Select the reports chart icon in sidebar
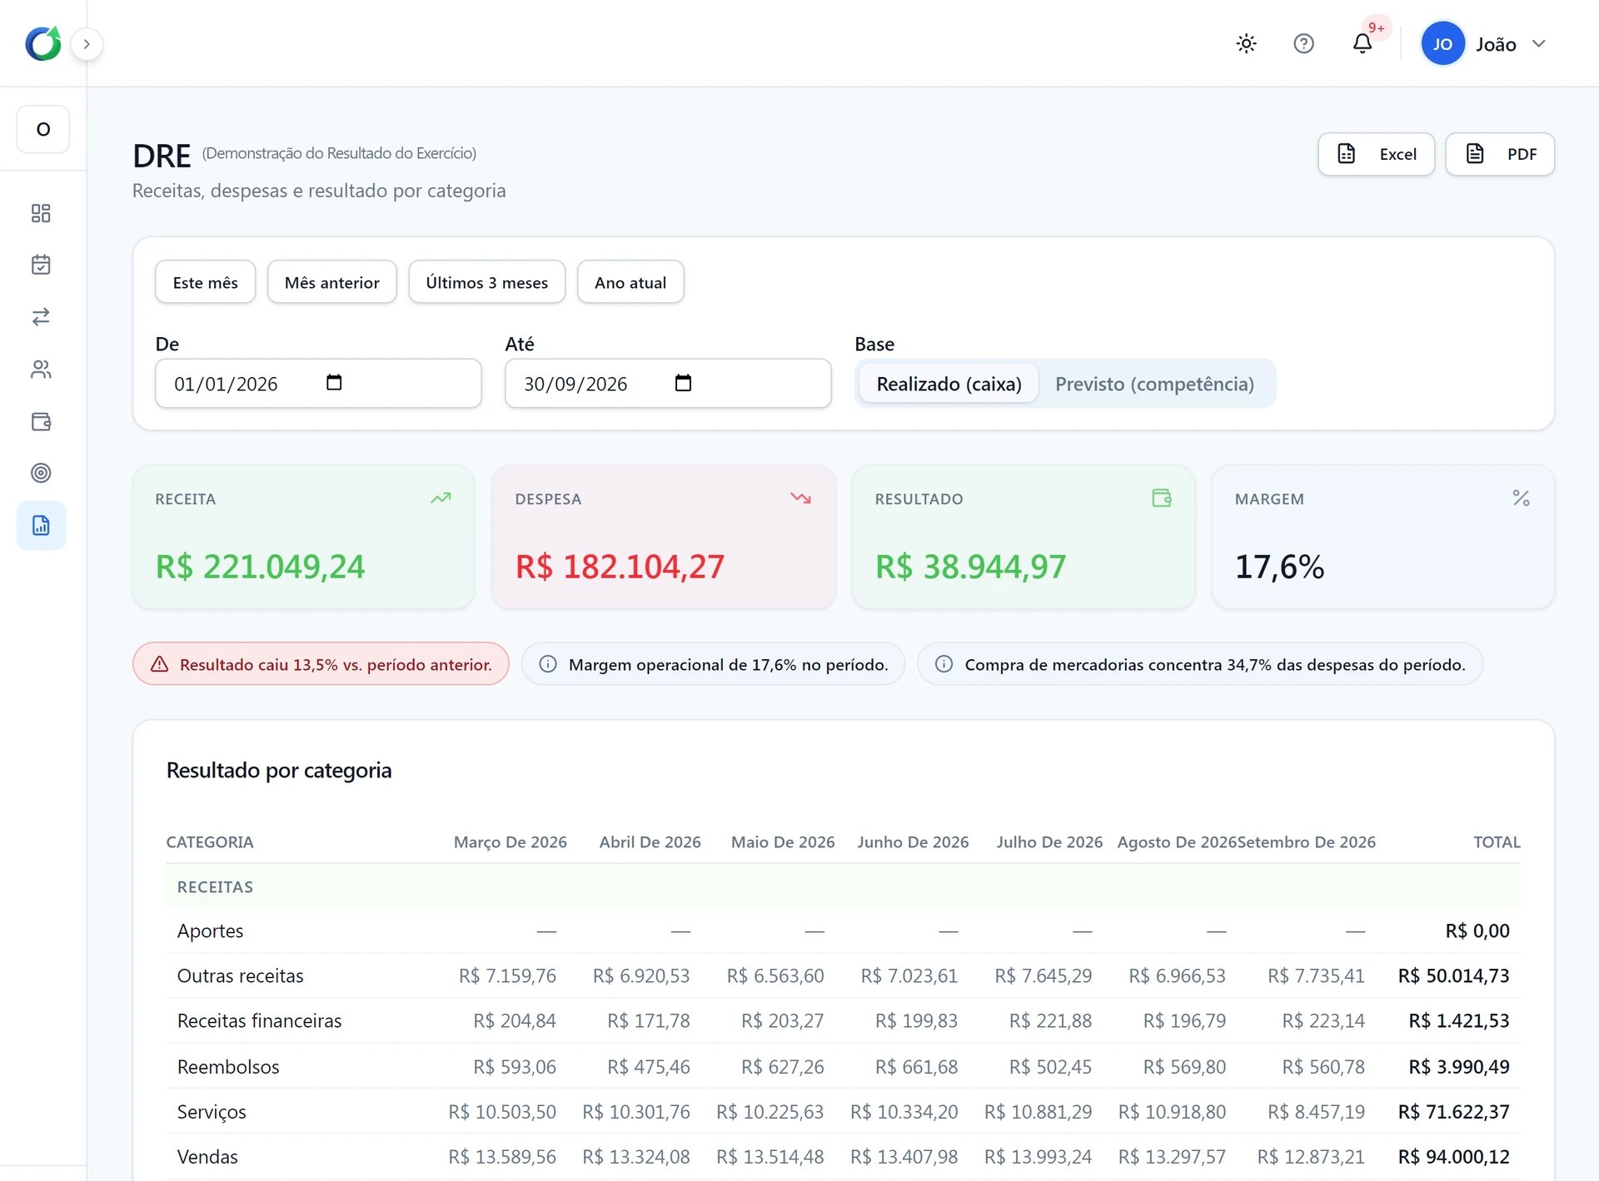 pyautogui.click(x=41, y=525)
